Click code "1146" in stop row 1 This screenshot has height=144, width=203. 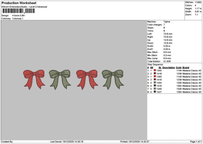[x=179, y=71]
